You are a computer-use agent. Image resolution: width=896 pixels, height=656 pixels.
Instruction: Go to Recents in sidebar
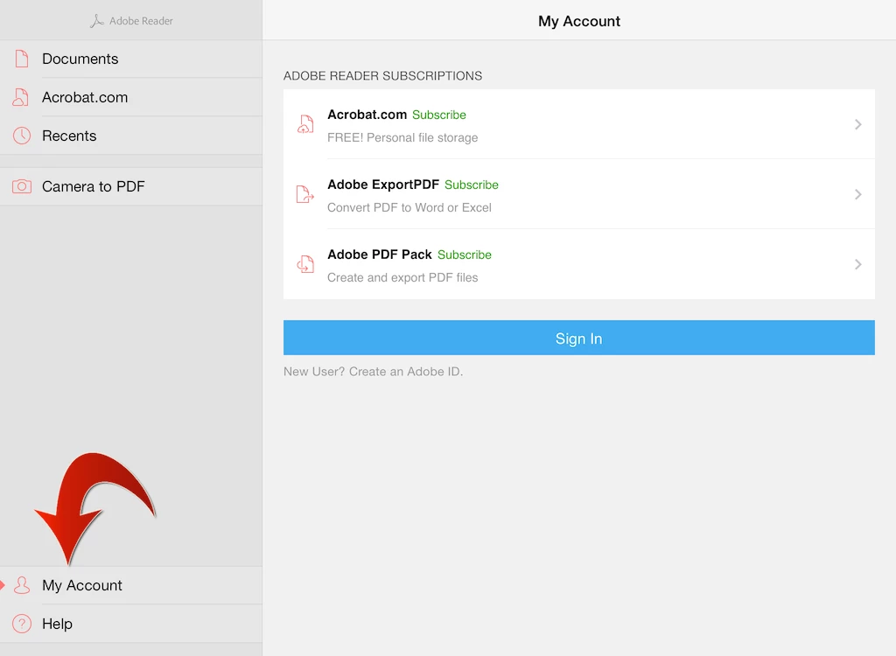131,136
